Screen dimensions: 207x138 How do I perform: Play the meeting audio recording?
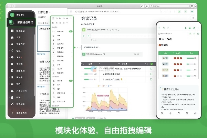click(84, 36)
